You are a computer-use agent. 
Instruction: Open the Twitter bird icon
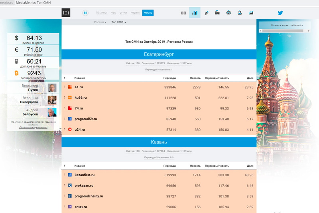pos(280,13)
